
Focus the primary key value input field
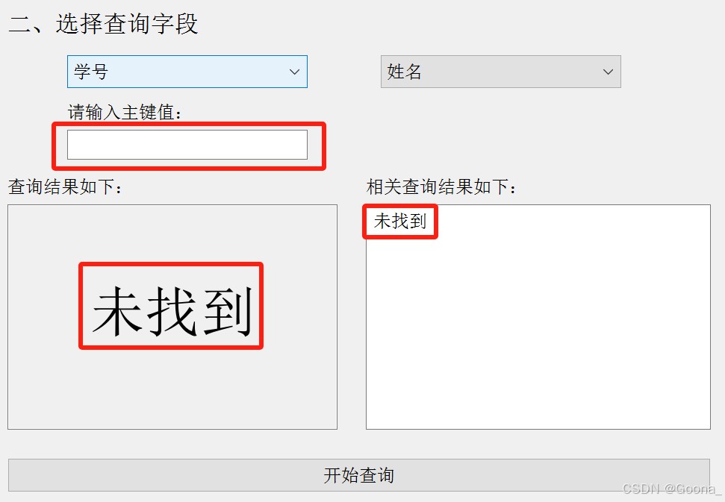pos(187,145)
